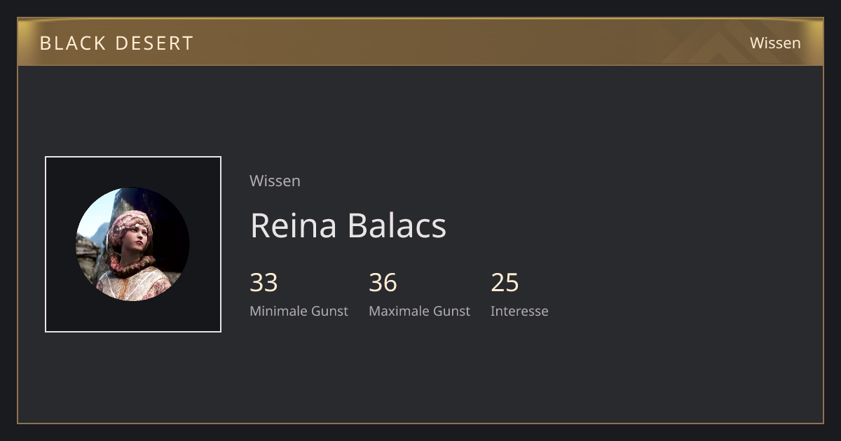The image size is (841, 441).
Task: Click the BLACK DESERT logo text
Action: point(116,43)
